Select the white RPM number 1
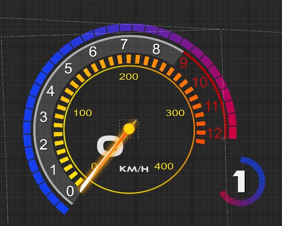 click(x=53, y=170)
